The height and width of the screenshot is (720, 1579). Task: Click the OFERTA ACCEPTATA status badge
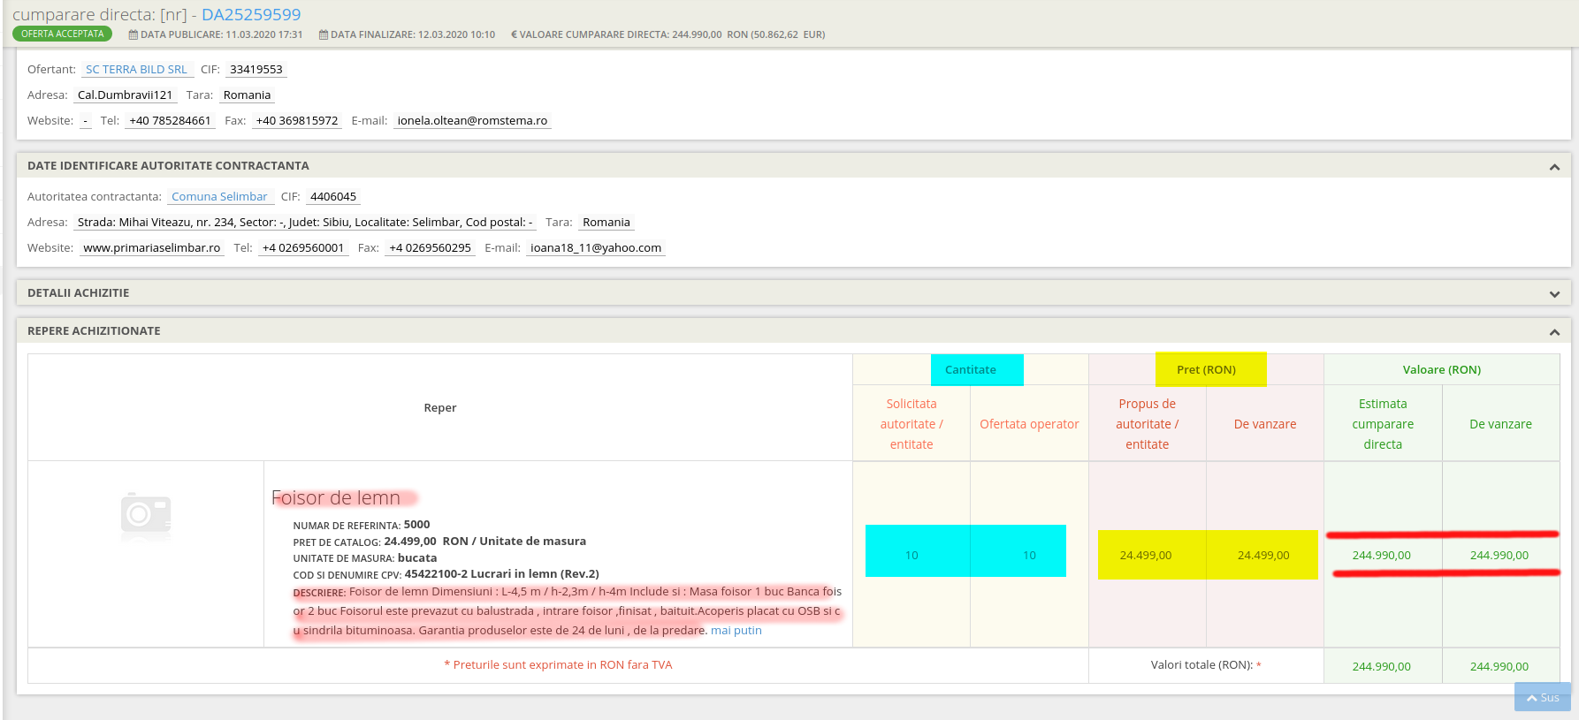click(62, 34)
